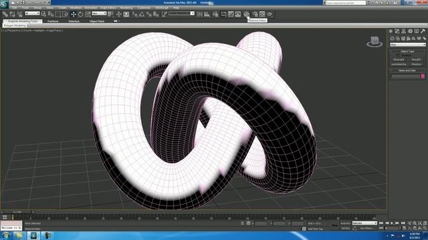428x240 pixels.
Task: Open the Rendered Frame Window
Action: (262, 14)
